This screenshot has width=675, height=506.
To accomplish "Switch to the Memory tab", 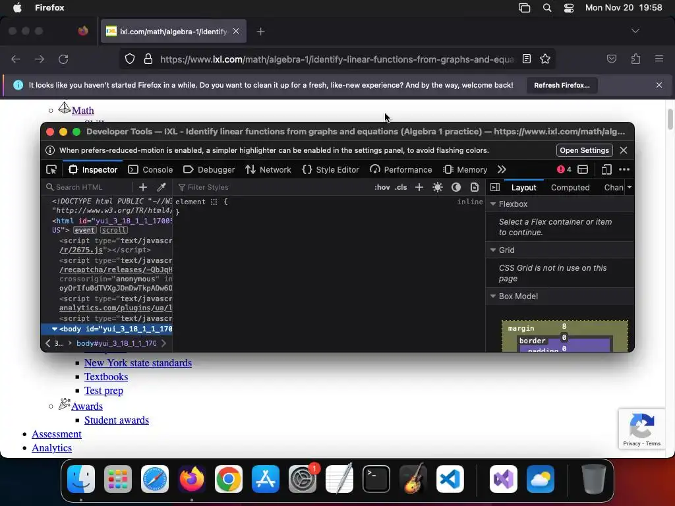I will (465, 169).
